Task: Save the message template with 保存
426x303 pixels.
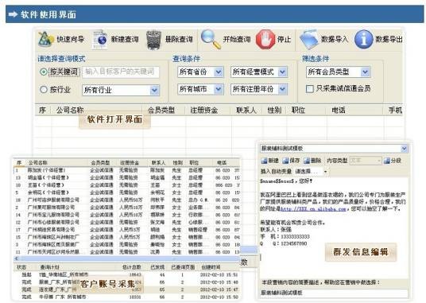Action: click(291, 161)
